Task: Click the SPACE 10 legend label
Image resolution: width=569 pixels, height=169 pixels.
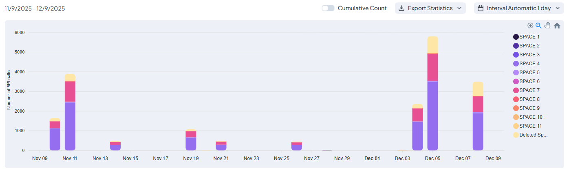Action: 531,117
